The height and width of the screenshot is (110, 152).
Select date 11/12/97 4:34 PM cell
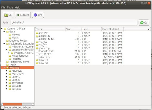(x=112, y=57)
